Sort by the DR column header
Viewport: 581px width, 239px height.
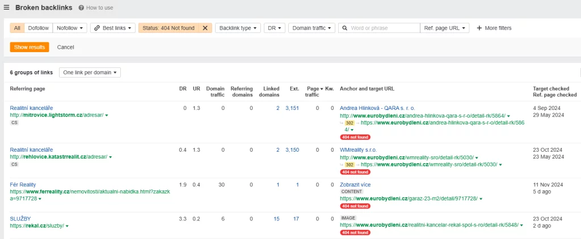182,89
